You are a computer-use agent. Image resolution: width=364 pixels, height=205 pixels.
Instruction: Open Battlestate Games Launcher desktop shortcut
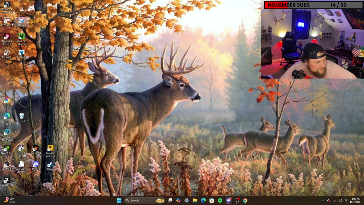(7, 7)
